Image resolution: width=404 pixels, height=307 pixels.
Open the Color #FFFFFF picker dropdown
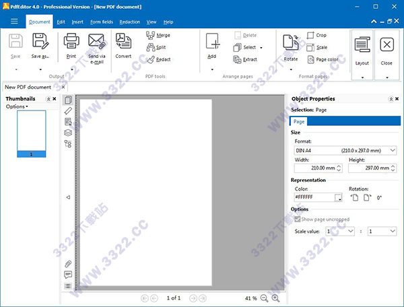[338, 197]
